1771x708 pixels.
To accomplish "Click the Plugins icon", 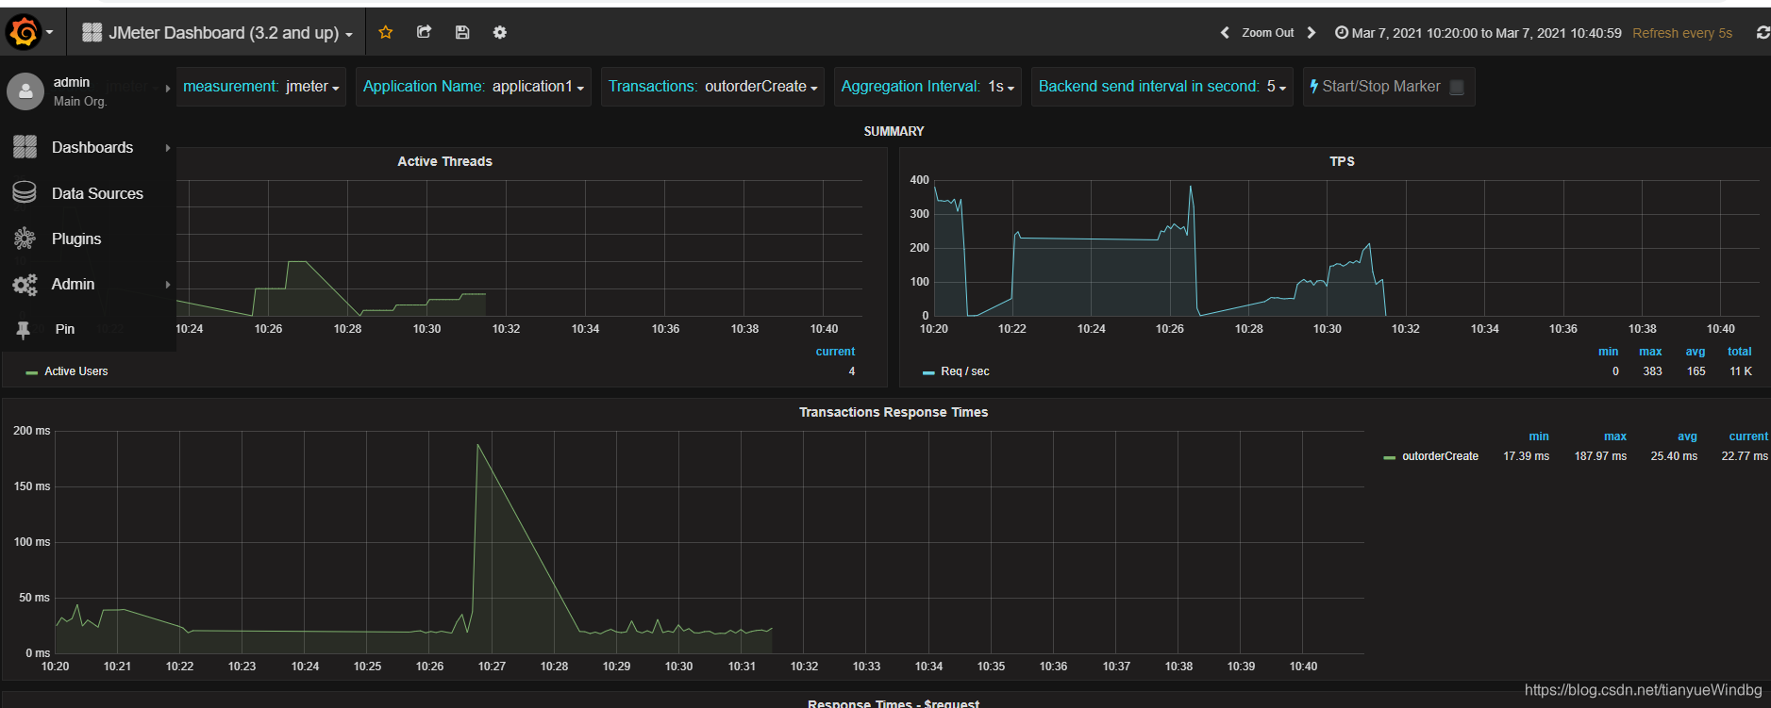I will click(25, 239).
